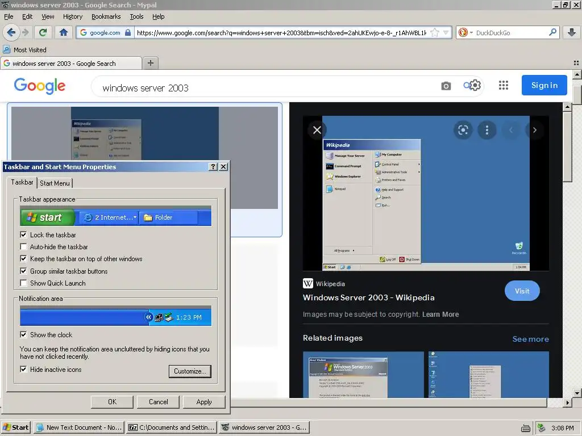Toggle Hide inactive icons checkbox
This screenshot has width=582, height=436.
pyautogui.click(x=23, y=369)
